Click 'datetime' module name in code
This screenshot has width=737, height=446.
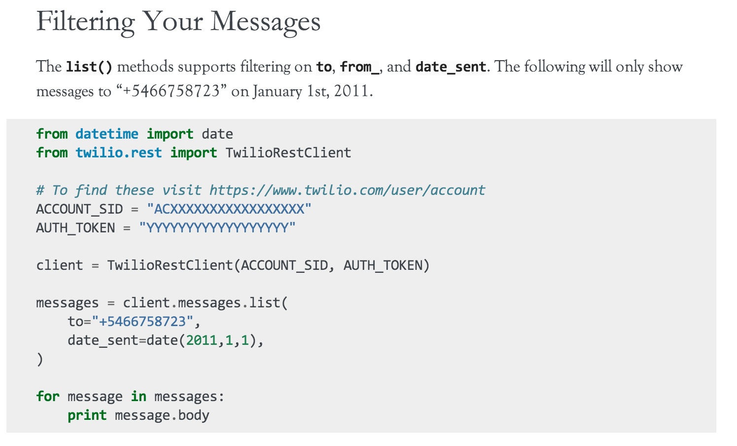pyautogui.click(x=107, y=134)
